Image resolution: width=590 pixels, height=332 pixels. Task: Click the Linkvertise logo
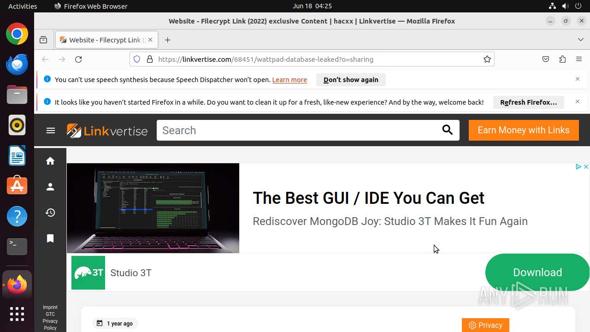point(107,130)
